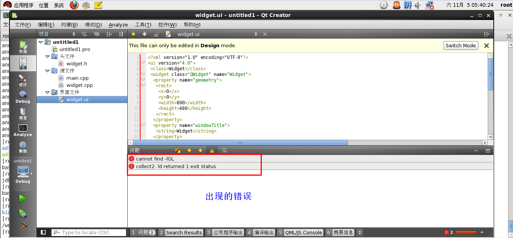Switch to 编译输出 tab
The width and height of the screenshot is (513, 238).
click(260, 233)
